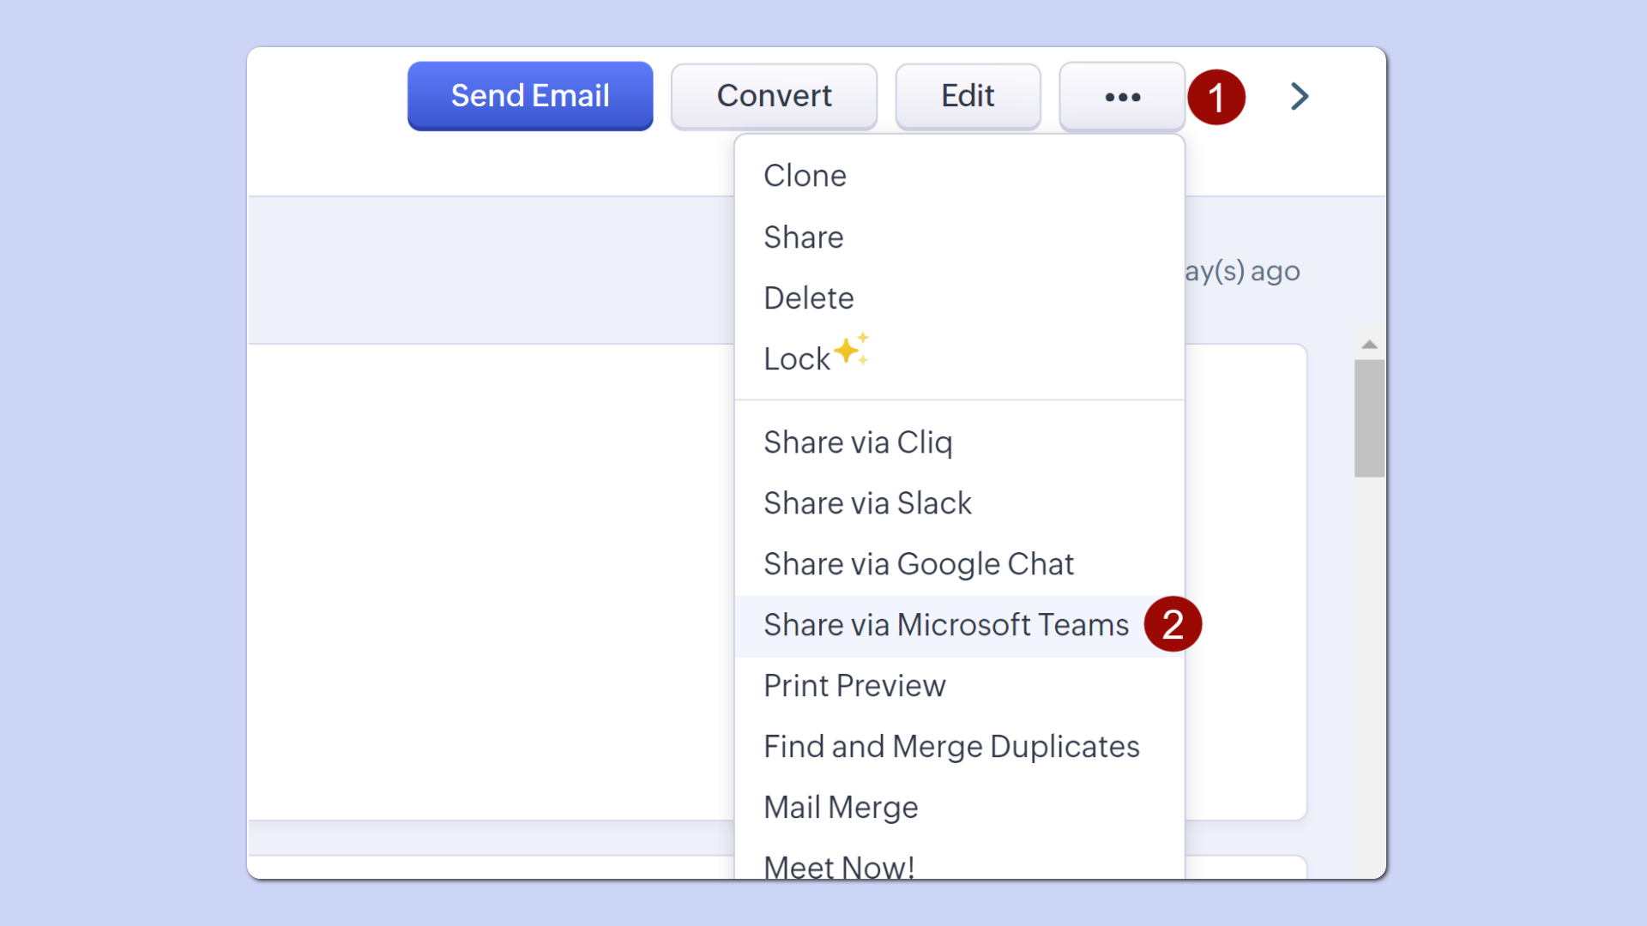Click the Send Email button
Viewport: 1647px width, 926px height.
pyautogui.click(x=530, y=96)
